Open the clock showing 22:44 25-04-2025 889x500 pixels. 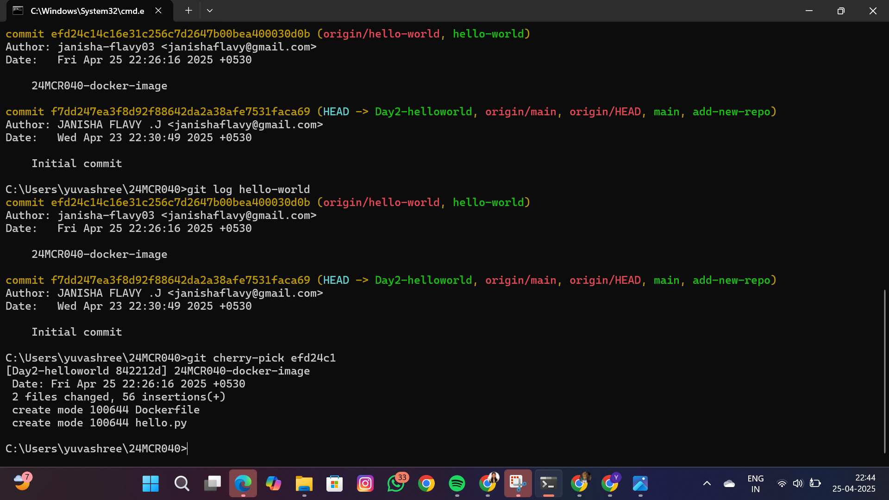pos(854,483)
